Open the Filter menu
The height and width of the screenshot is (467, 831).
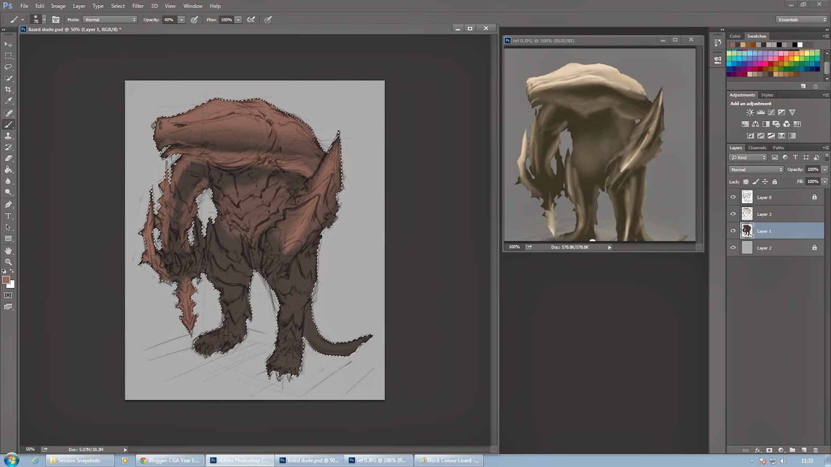(138, 6)
